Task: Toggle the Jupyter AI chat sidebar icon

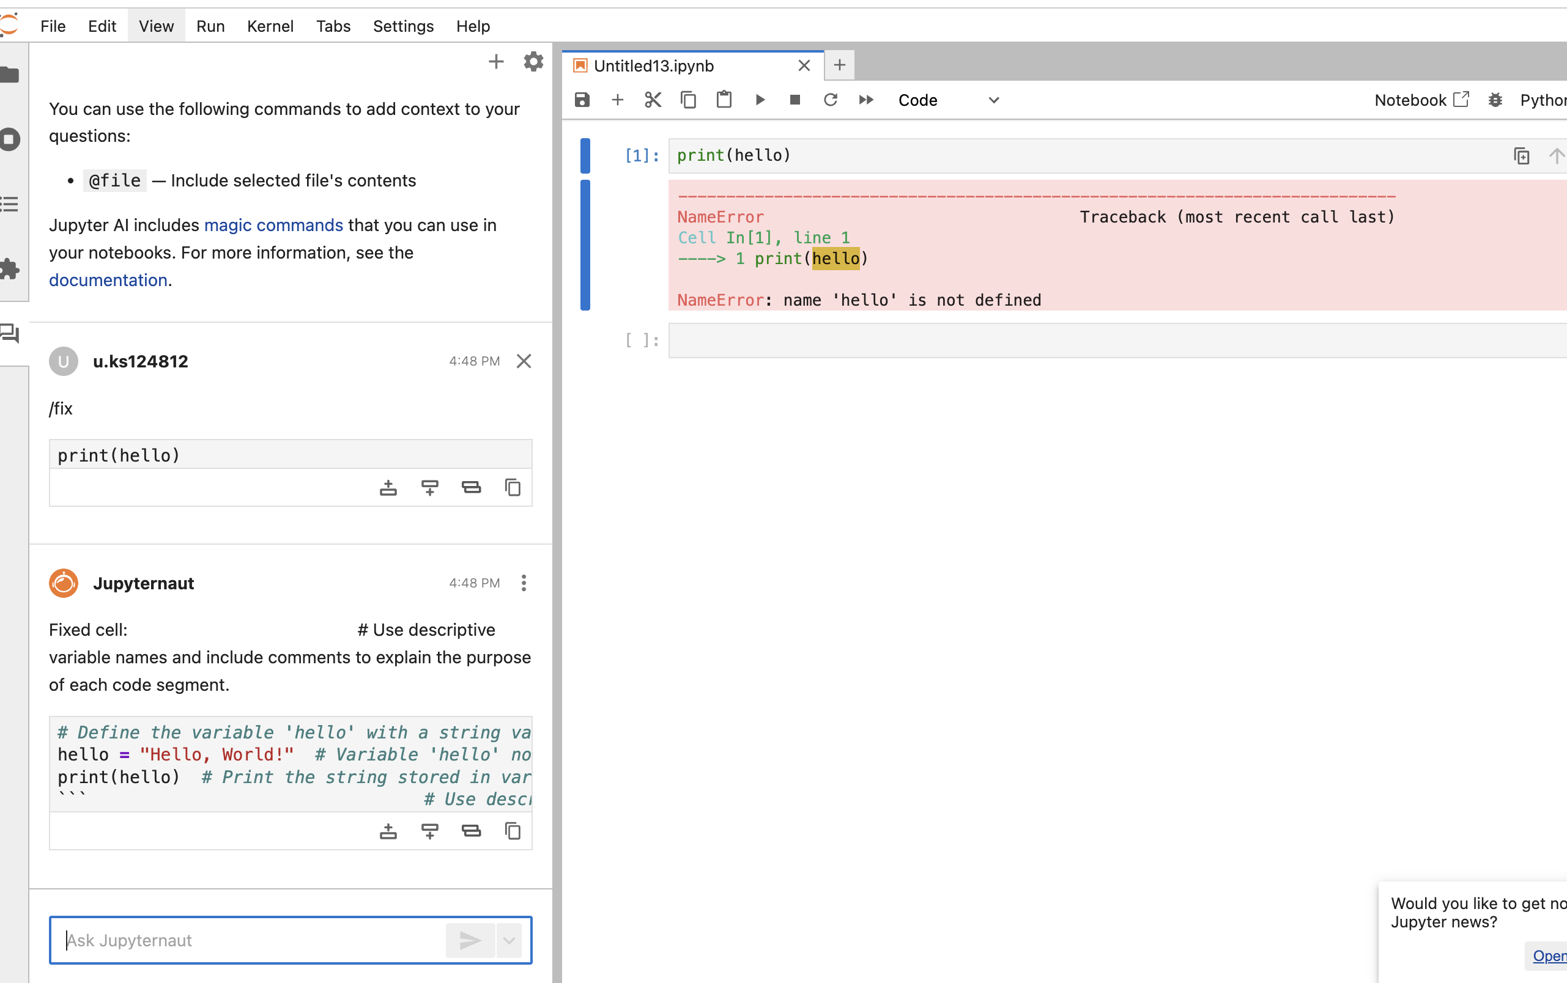Action: coord(10,334)
